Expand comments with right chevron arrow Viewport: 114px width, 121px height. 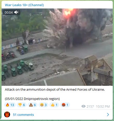108,115
